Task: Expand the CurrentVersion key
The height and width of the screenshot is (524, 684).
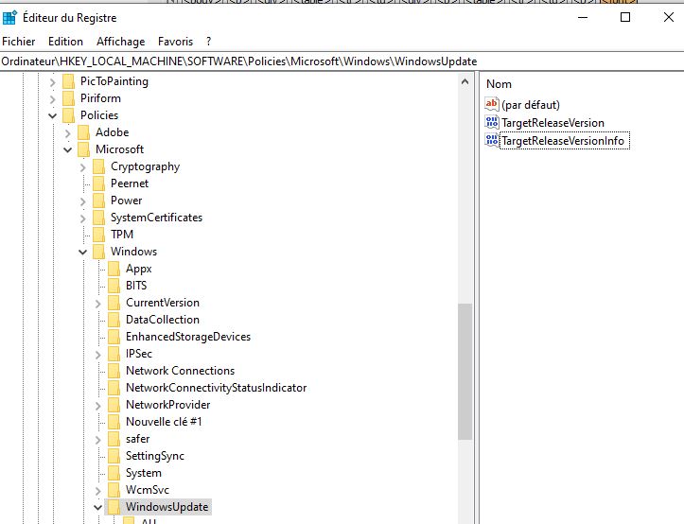Action: pos(98,304)
